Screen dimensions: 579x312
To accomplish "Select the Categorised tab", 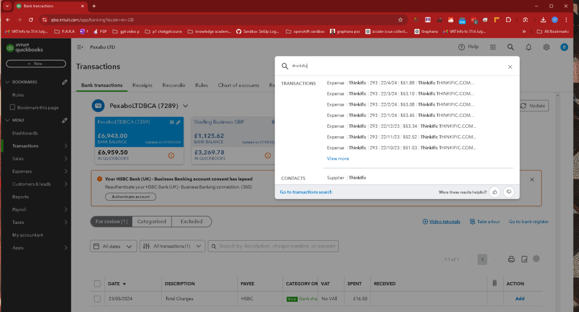I will (151, 222).
